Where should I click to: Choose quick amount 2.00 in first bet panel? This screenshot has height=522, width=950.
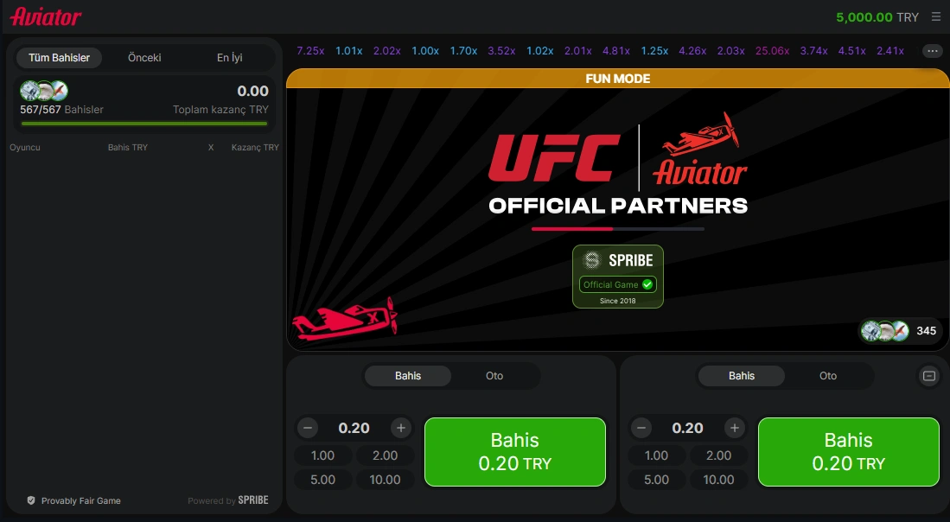(x=386, y=455)
